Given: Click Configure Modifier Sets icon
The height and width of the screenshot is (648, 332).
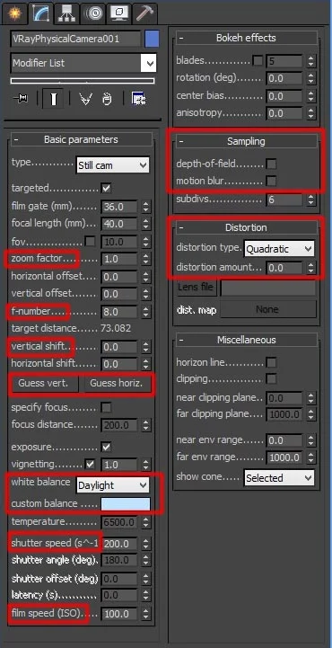Looking at the screenshot, I should [139, 98].
